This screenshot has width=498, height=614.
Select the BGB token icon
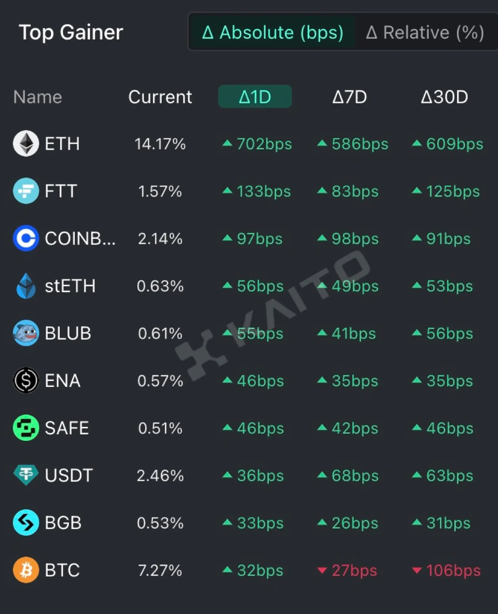click(x=26, y=522)
